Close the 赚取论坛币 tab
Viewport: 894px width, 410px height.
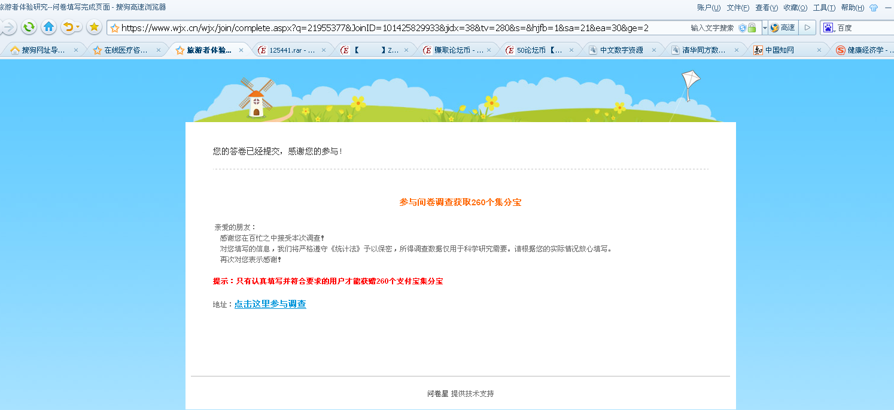[489, 50]
